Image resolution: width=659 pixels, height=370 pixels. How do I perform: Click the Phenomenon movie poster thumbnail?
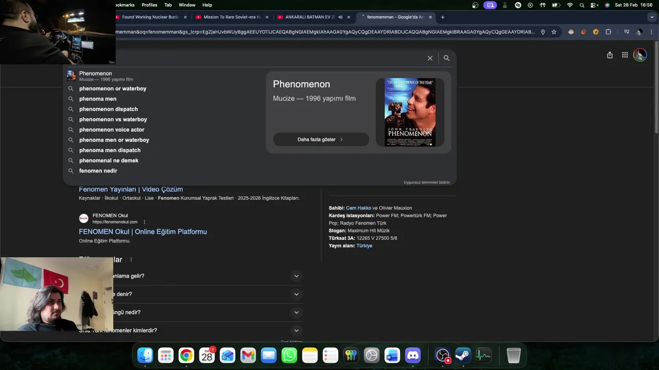[410, 112]
